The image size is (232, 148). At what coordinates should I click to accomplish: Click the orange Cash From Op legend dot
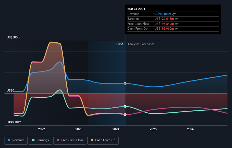tap(92, 140)
